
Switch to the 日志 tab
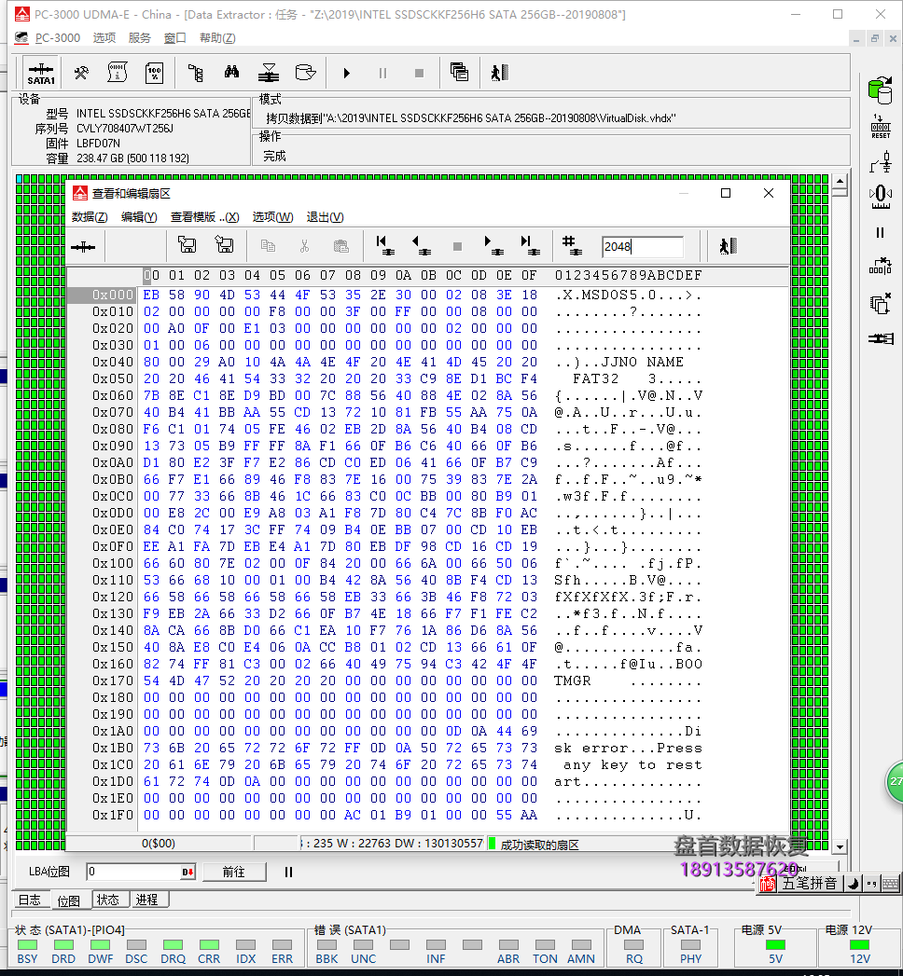[30, 900]
